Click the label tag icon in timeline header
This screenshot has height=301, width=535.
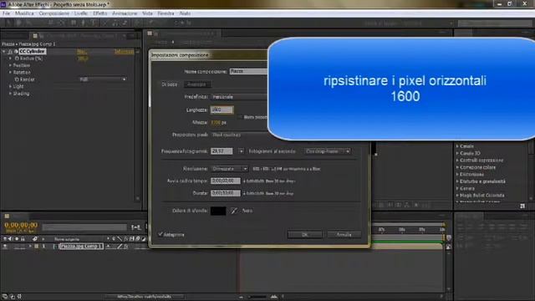tap(34, 239)
